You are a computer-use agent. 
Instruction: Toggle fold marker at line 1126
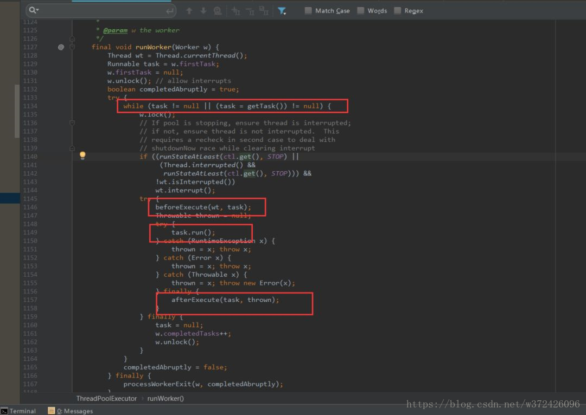[72, 38]
